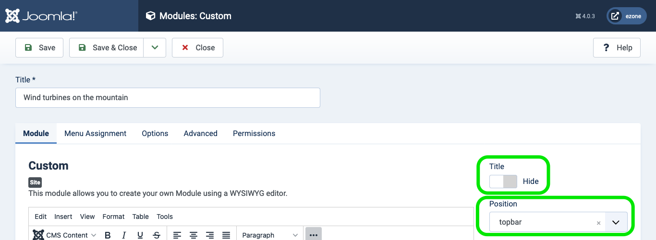Open the editor Tools menu

pyautogui.click(x=165, y=217)
